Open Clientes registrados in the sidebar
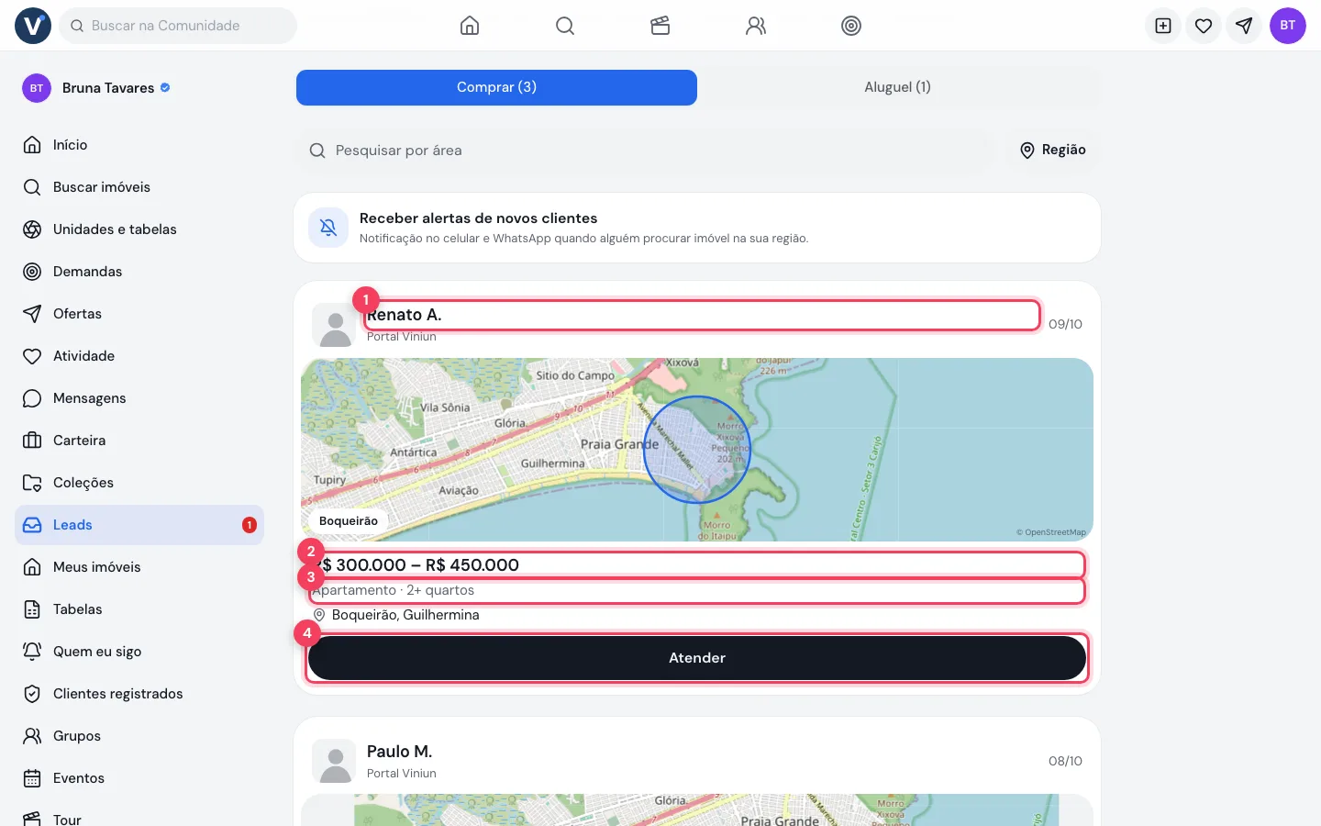1321x826 pixels. tap(139, 694)
